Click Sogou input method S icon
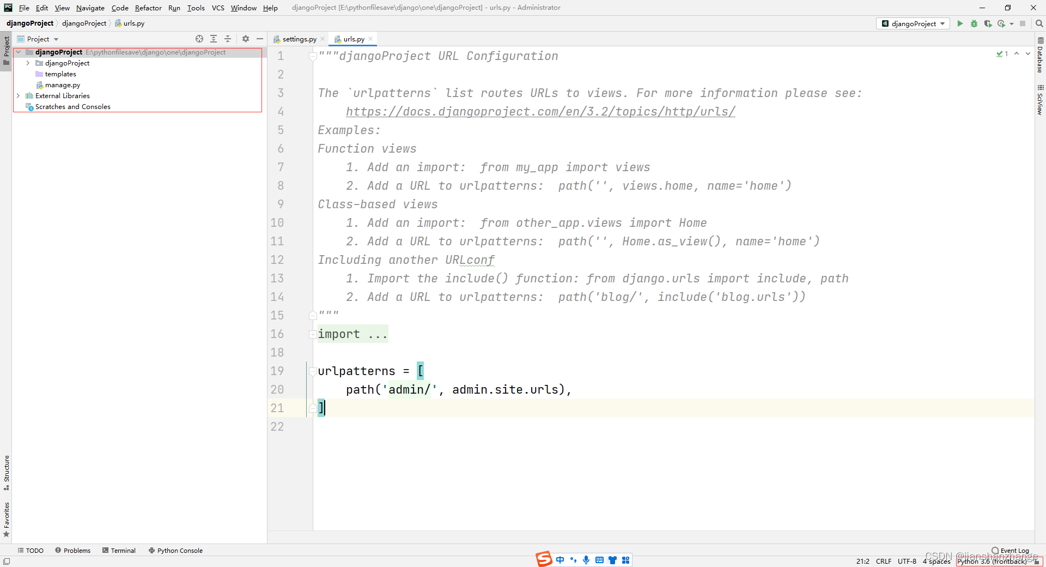The width and height of the screenshot is (1046, 567). (544, 559)
